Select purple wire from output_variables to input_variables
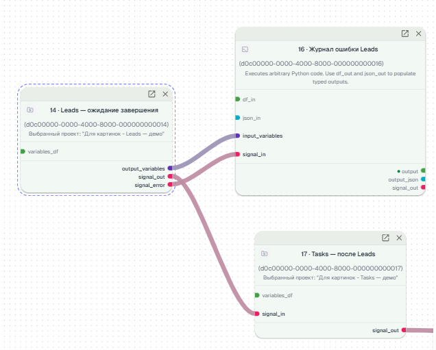436x350 pixels. (204, 151)
